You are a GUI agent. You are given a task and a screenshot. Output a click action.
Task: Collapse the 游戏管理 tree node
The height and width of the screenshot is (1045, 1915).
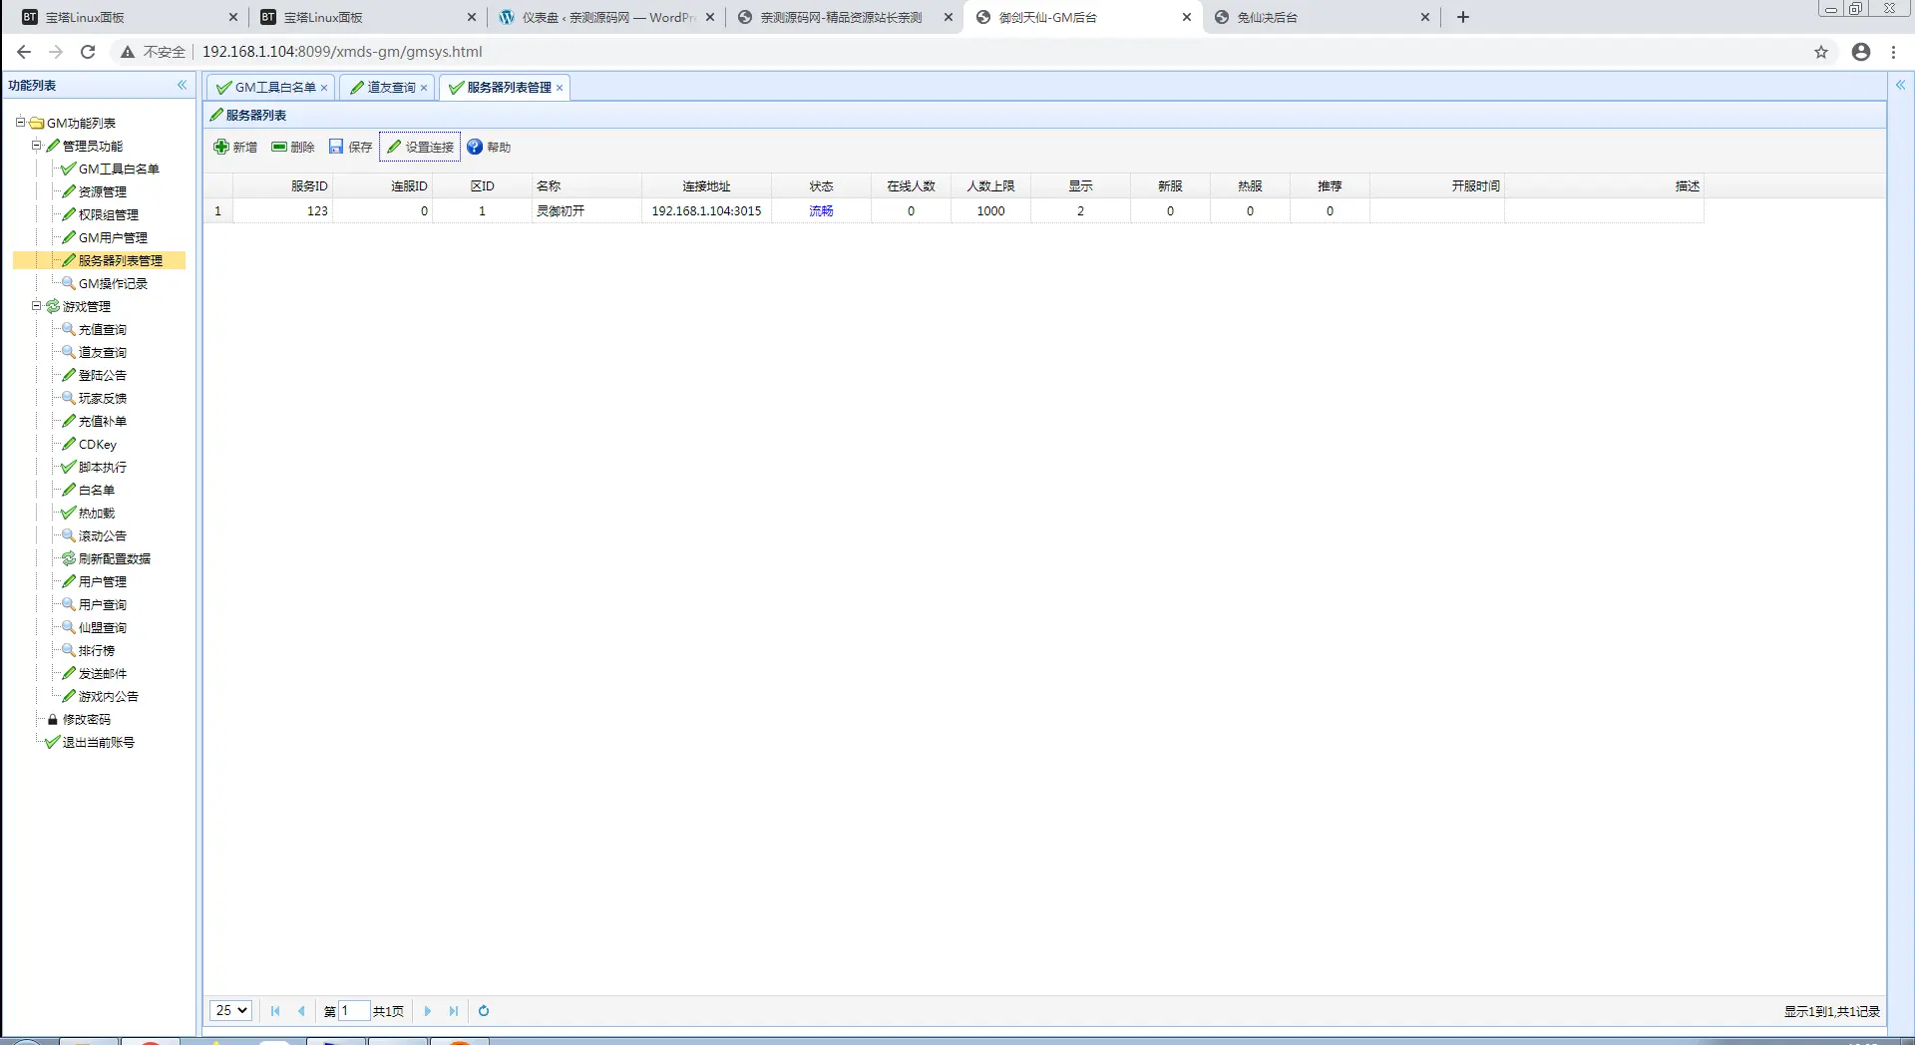(36, 306)
